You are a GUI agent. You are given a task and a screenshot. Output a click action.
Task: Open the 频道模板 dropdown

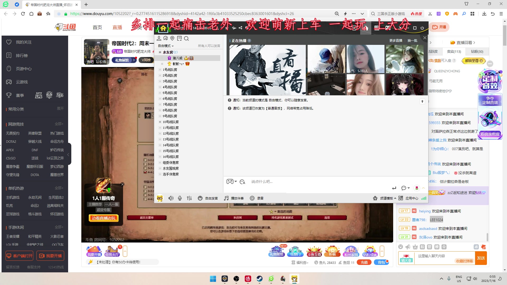387,198
